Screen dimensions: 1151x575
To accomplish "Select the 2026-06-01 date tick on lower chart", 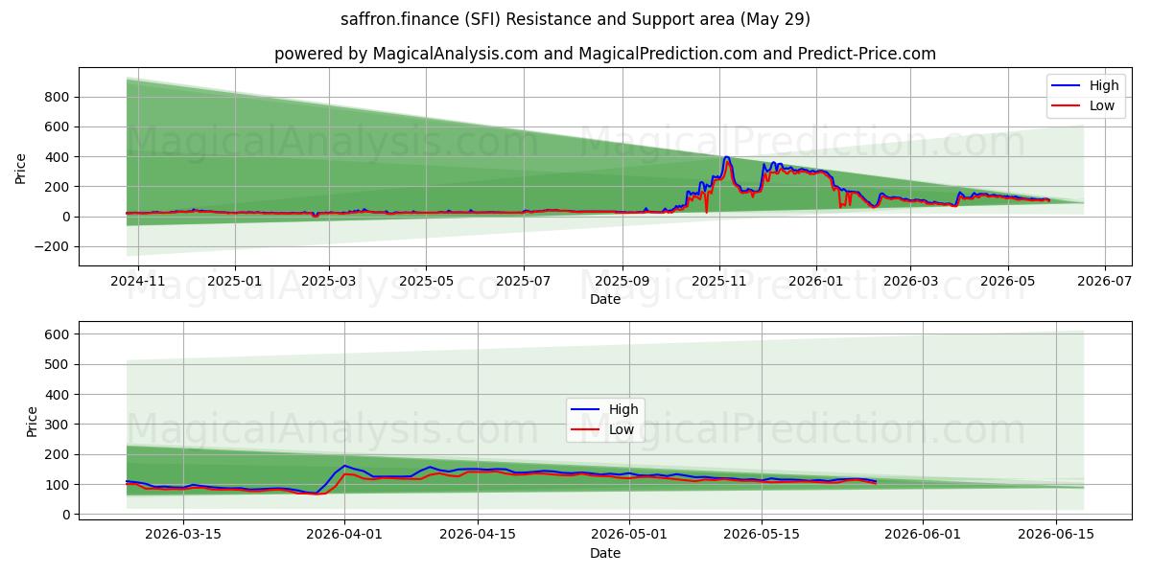I will (923, 537).
